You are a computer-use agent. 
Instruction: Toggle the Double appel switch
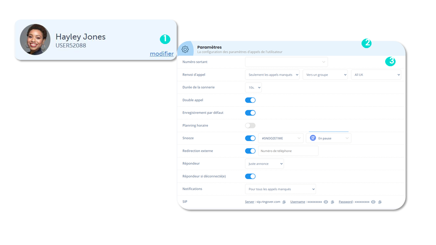(x=250, y=100)
